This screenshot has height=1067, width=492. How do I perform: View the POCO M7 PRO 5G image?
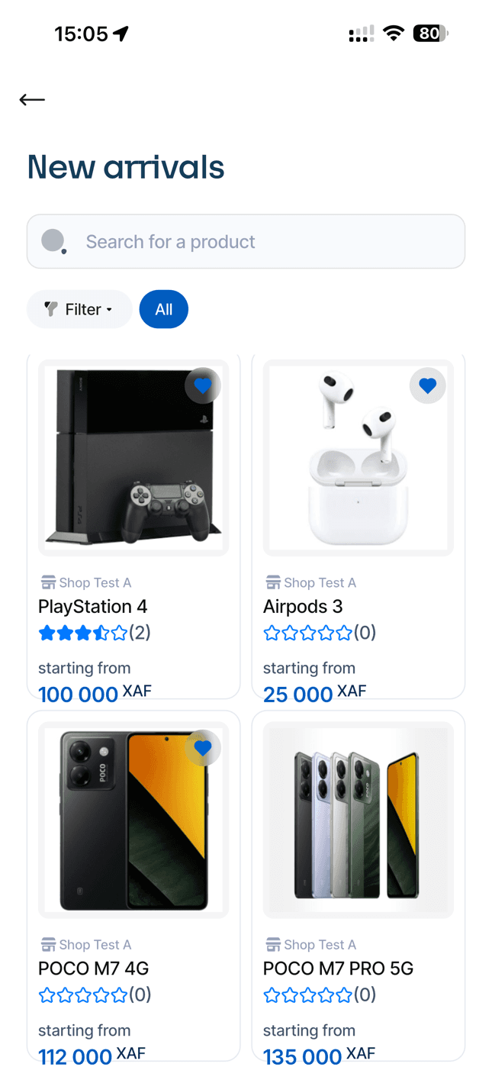tap(359, 820)
